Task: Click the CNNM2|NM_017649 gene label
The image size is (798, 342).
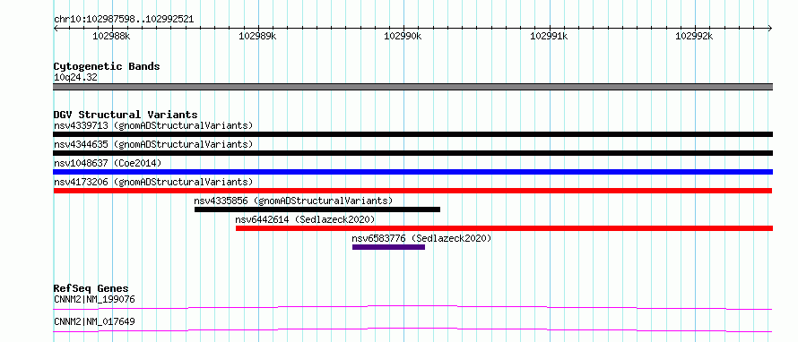Action: point(94,321)
